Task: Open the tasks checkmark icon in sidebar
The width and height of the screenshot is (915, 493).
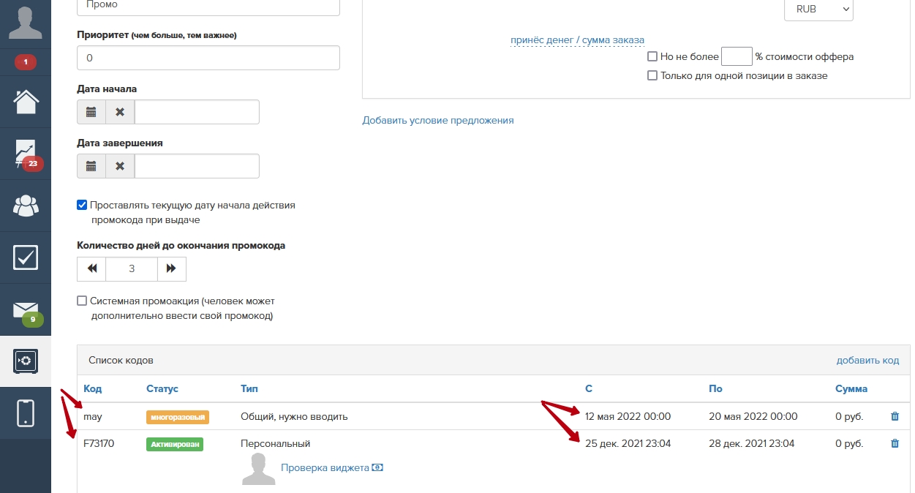Action: pyautogui.click(x=26, y=257)
